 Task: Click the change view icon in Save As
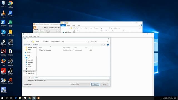(102, 45)
